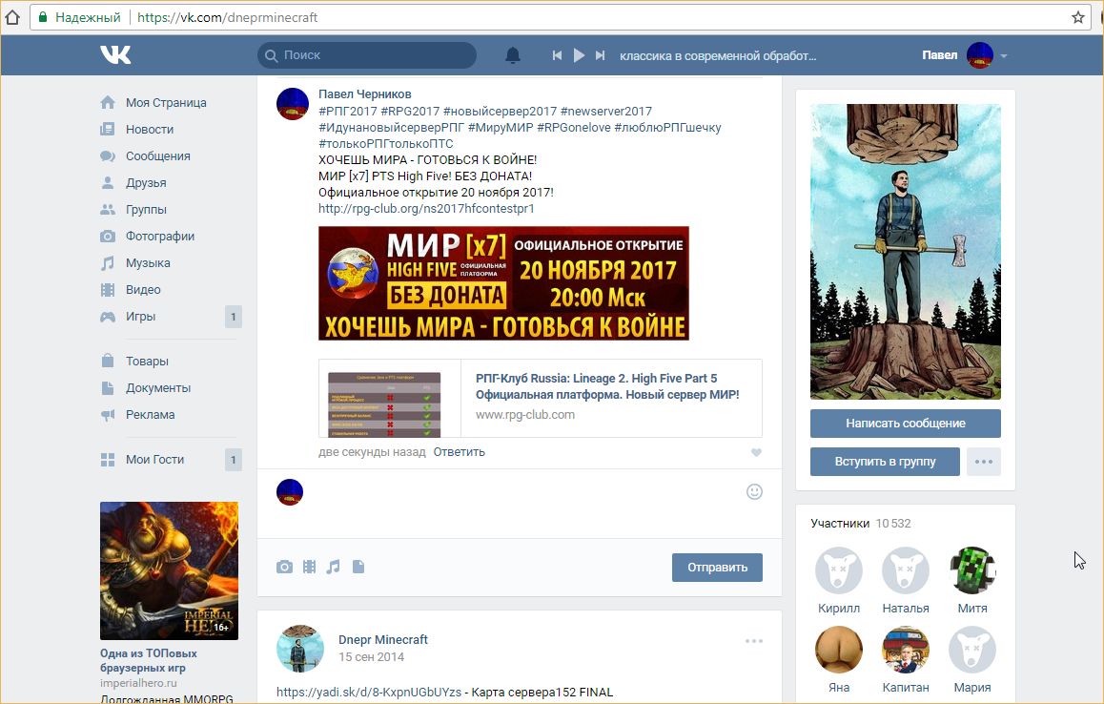This screenshot has height=704, width=1104.
Task: Play the current music track
Action: point(579,55)
